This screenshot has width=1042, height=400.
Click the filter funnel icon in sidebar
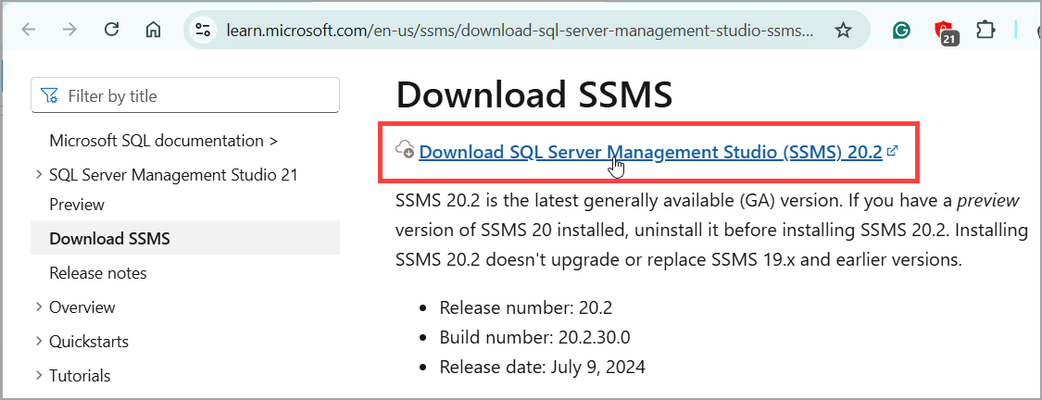coord(49,95)
